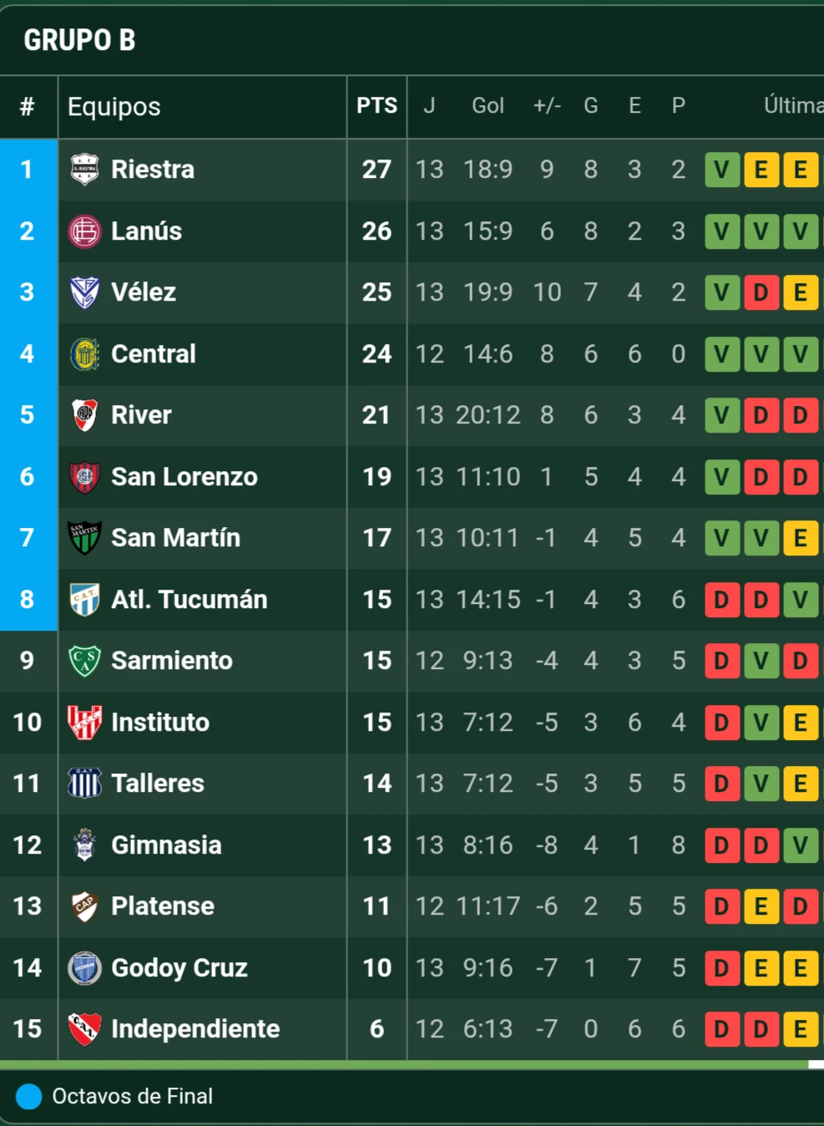Open the Gimnasia team name link
The width and height of the screenshot is (824, 1126).
tap(166, 845)
